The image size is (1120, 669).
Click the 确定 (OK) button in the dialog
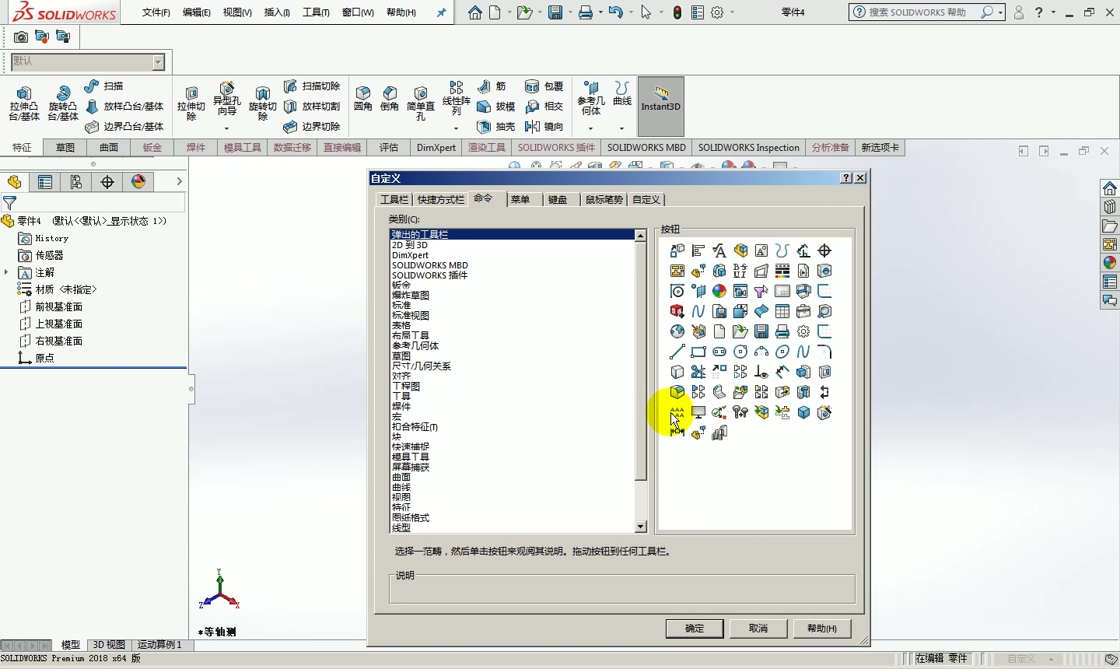coord(694,629)
